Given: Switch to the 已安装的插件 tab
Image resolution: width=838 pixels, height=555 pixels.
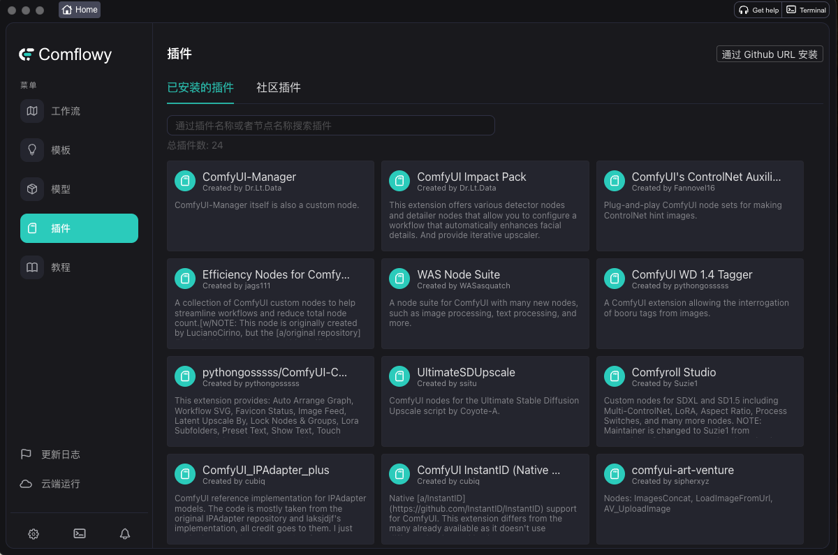Looking at the screenshot, I should (200, 88).
